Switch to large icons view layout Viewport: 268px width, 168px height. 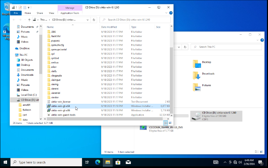170,123
